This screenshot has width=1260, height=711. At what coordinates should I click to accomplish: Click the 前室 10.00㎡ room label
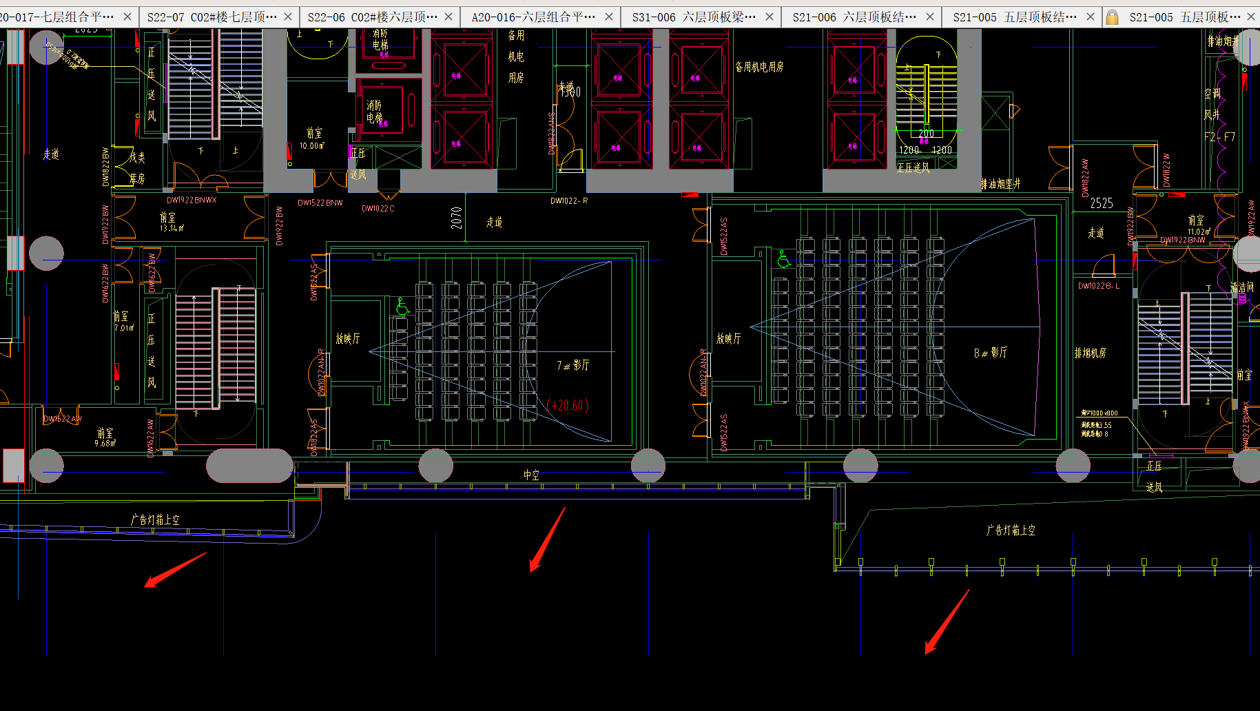313,138
